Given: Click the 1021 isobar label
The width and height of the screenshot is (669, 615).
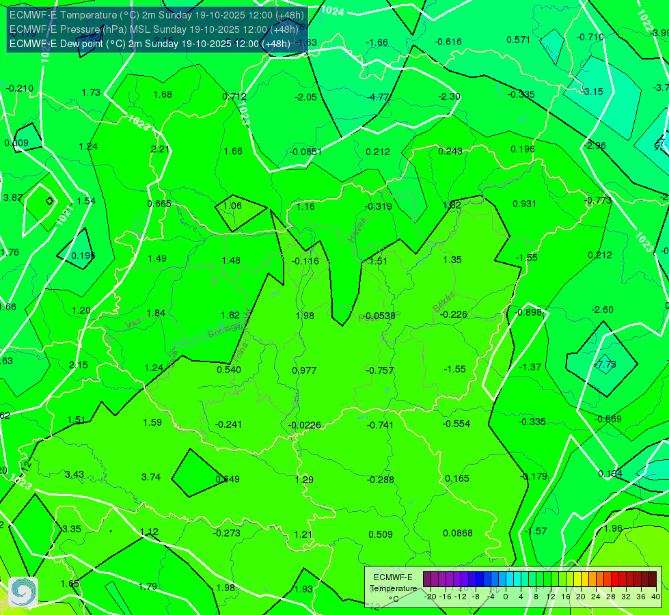Looking at the screenshot, I should pyautogui.click(x=66, y=215).
